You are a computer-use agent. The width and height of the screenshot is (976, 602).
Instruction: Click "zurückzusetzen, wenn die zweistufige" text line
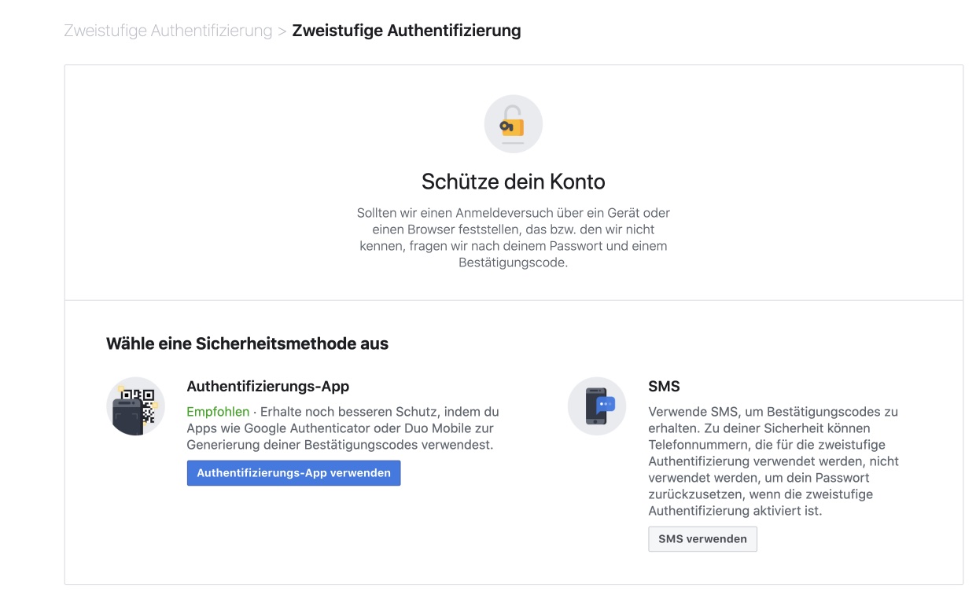pos(760,494)
